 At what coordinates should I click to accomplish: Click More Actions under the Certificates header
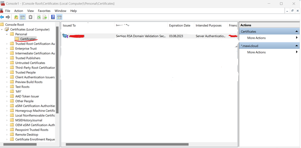coord(256,38)
